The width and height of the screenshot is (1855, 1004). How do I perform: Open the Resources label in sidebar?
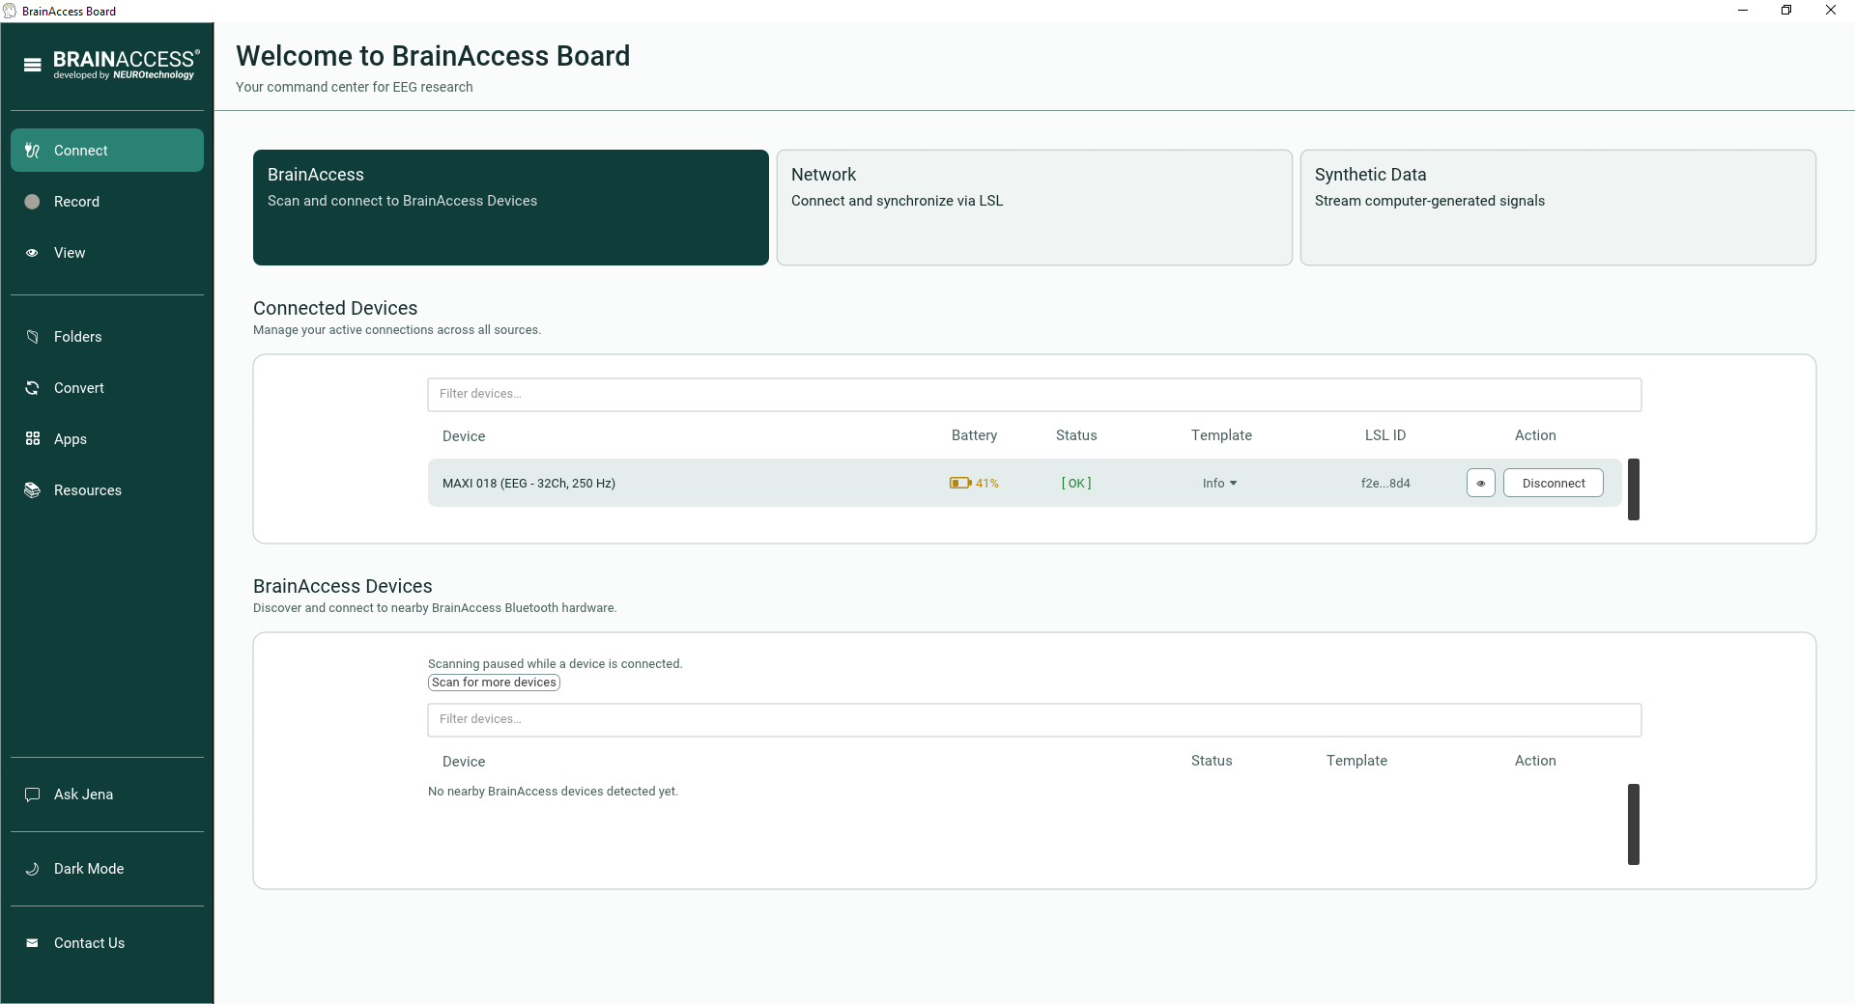coord(88,490)
